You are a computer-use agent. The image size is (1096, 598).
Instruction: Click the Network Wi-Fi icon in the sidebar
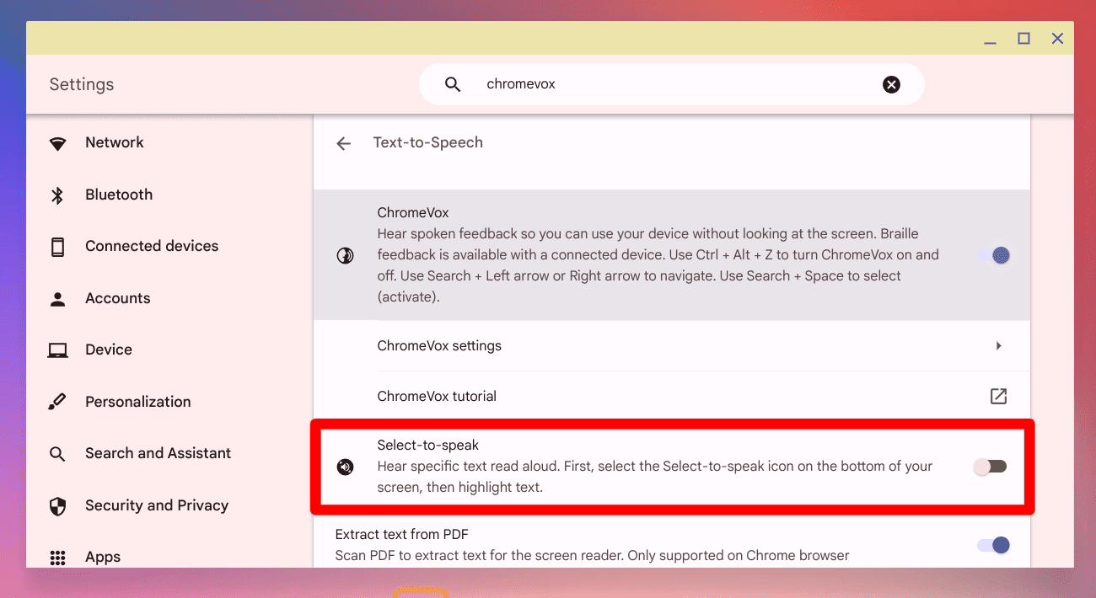[57, 143]
